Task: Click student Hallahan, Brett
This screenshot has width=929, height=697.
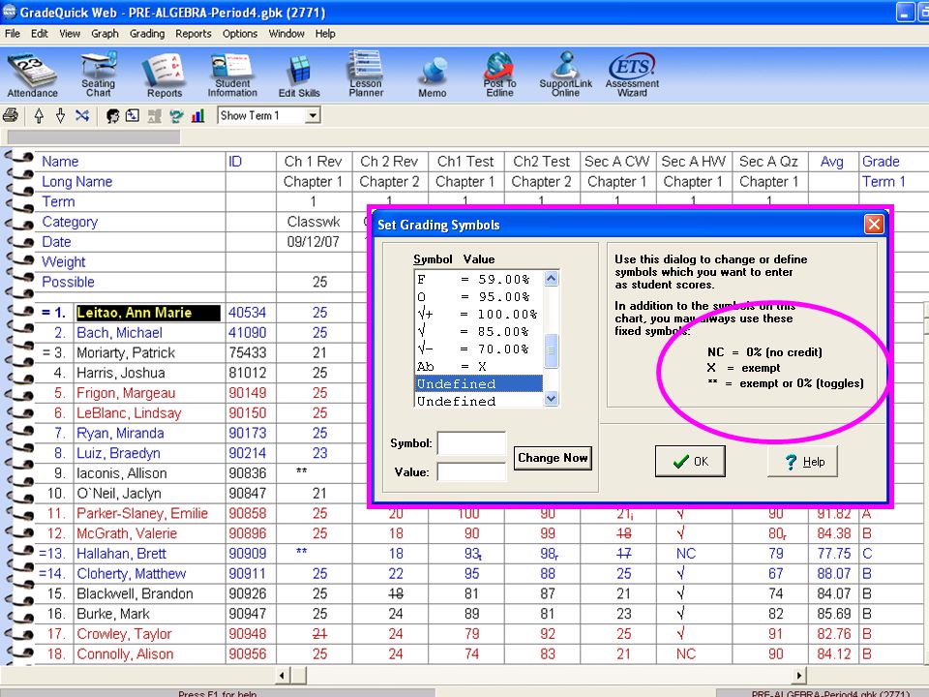Action: (122, 553)
